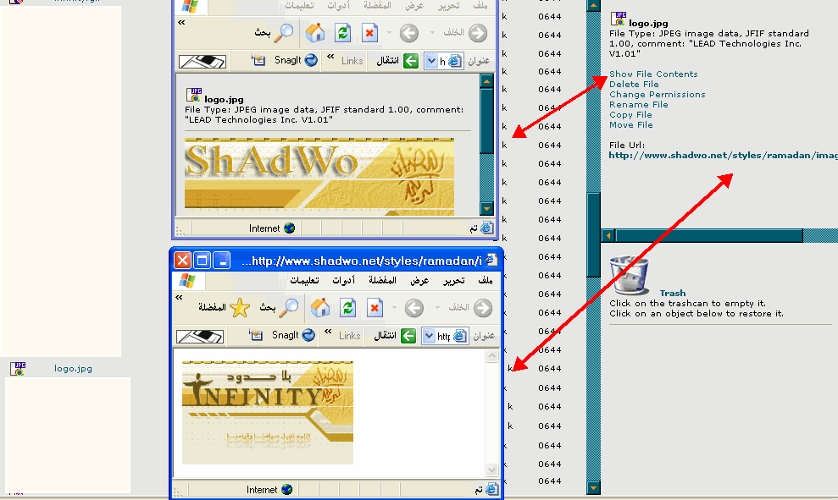This screenshot has height=500, width=838.
Task: Open the Back history dropdown in the INFINITY window
Action: pos(394,308)
